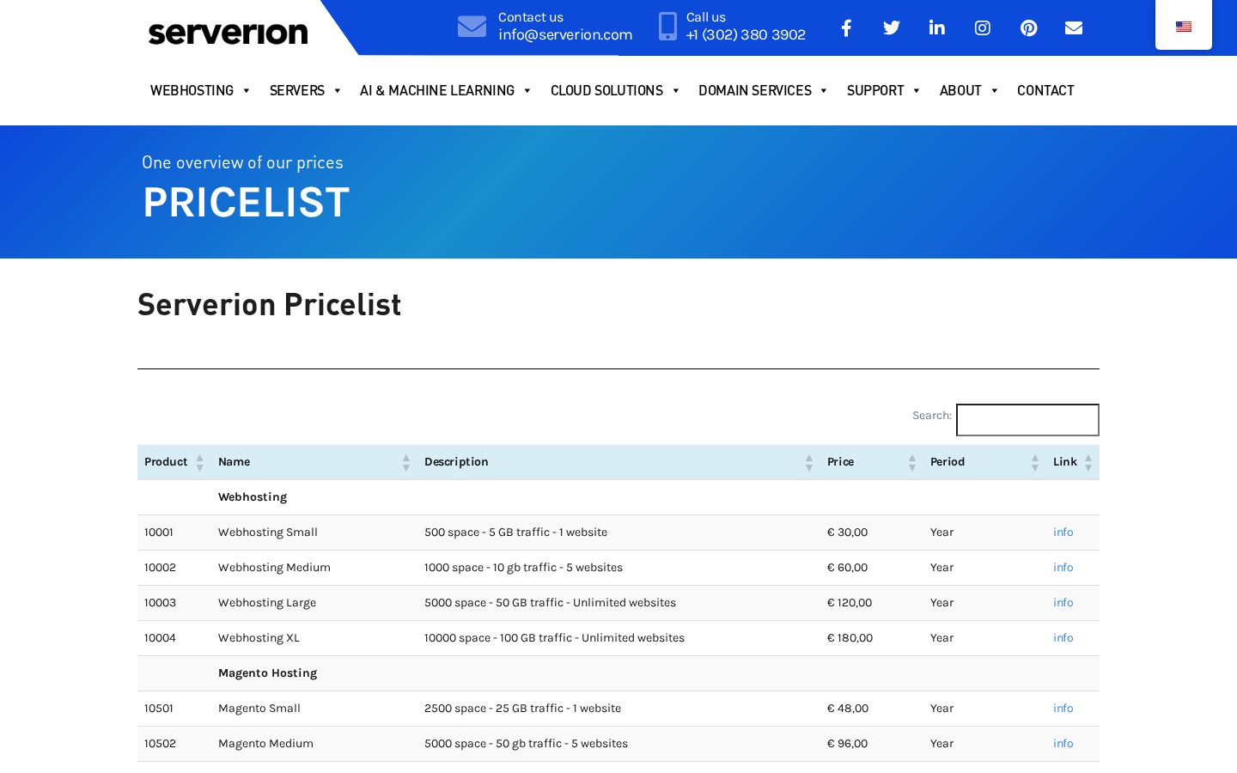1237x773 pixels.
Task: Open the LinkedIn social icon
Action: (937, 28)
